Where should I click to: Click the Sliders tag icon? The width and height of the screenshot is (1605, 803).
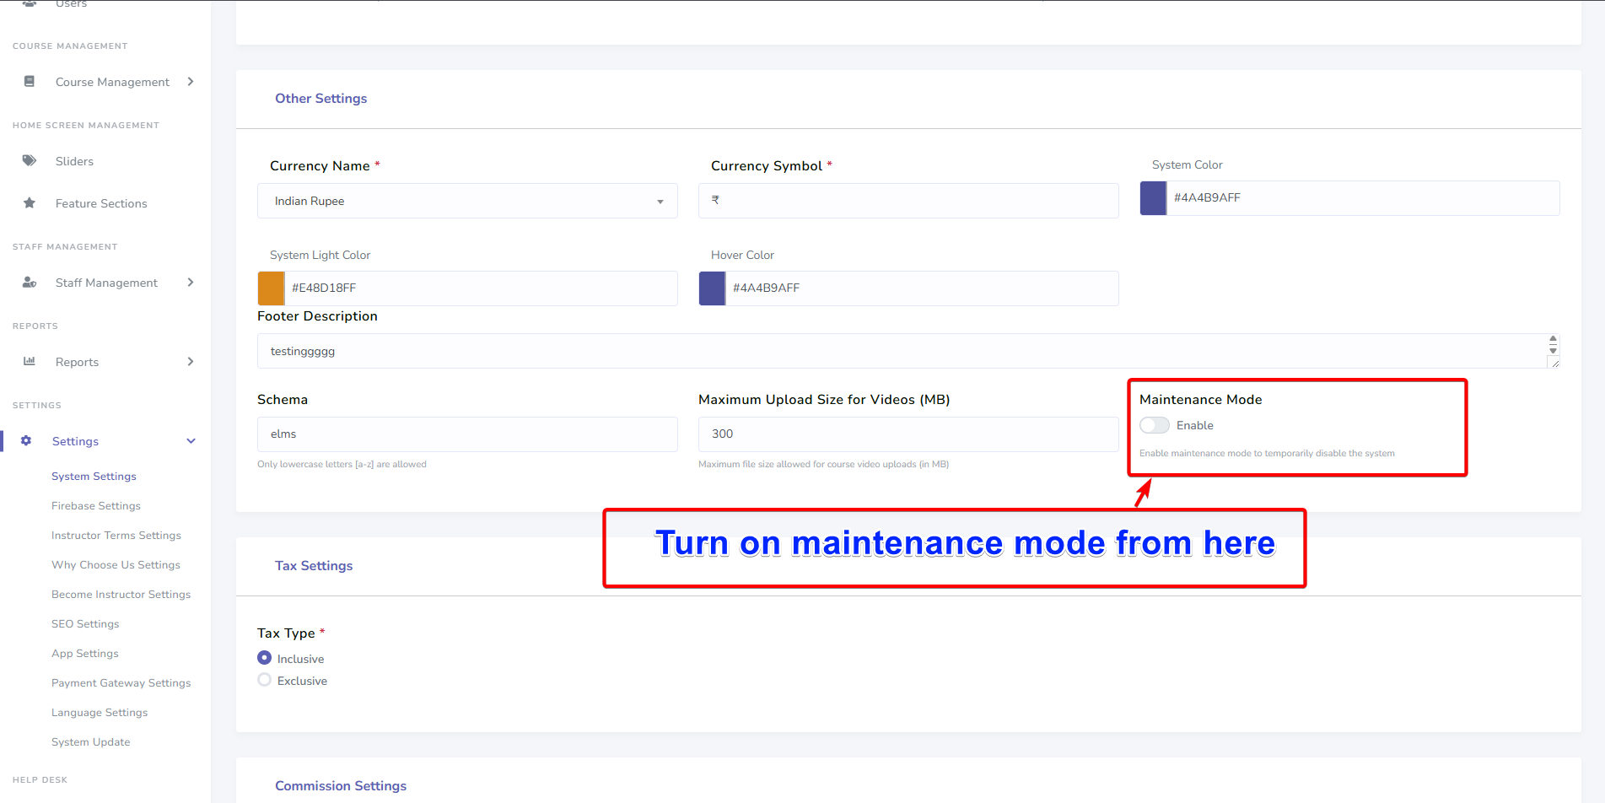click(x=30, y=160)
